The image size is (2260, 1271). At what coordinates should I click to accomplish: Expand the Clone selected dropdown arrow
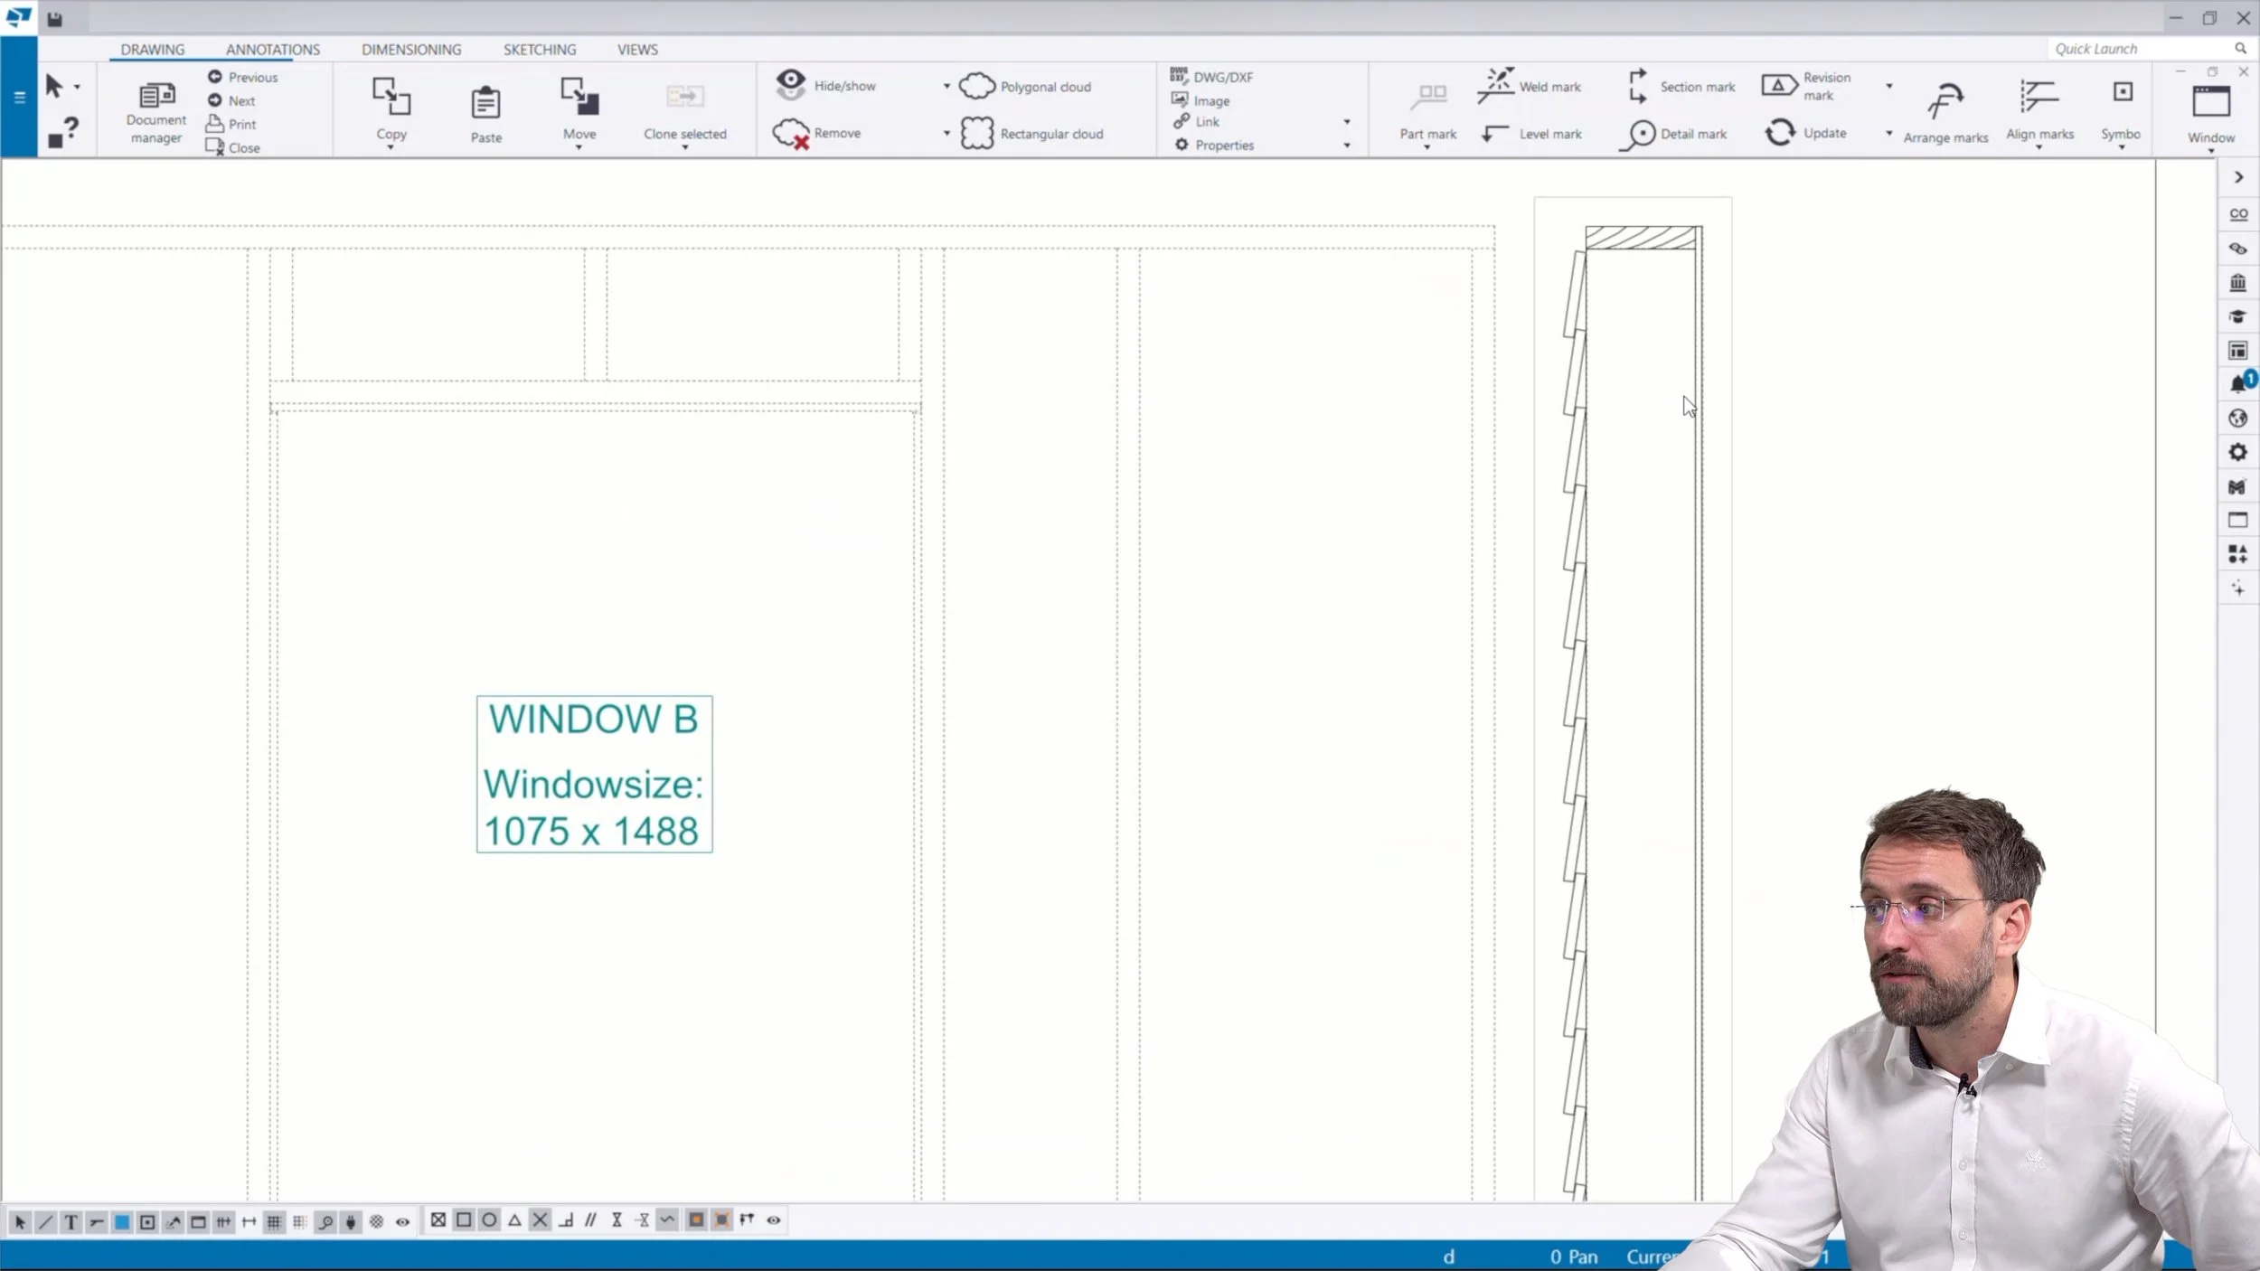tap(685, 147)
